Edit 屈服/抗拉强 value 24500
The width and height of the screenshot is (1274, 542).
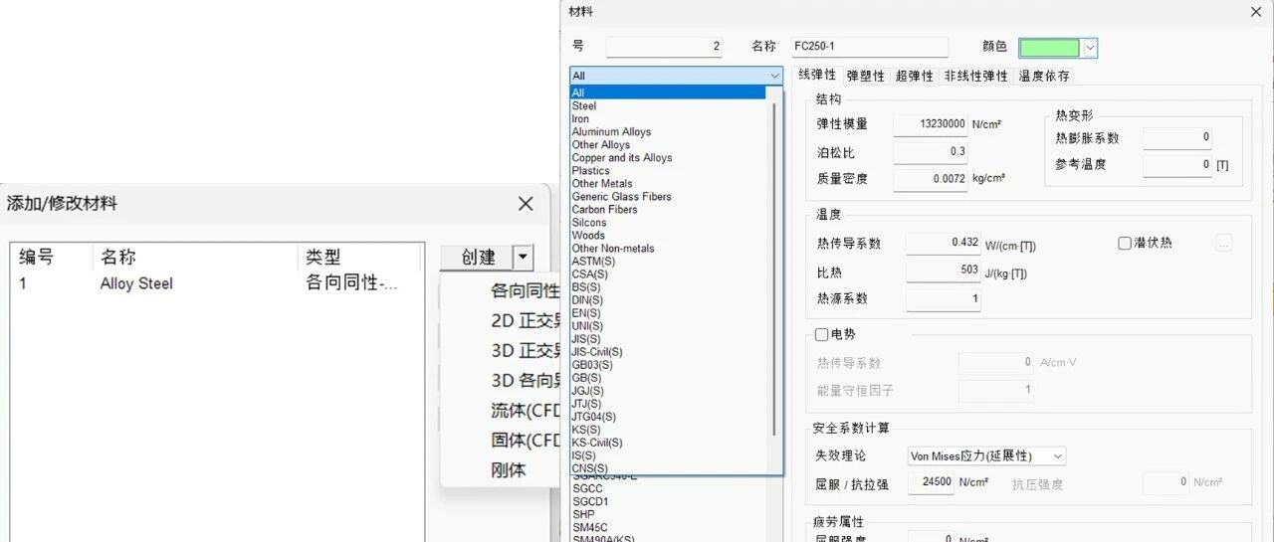(932, 482)
